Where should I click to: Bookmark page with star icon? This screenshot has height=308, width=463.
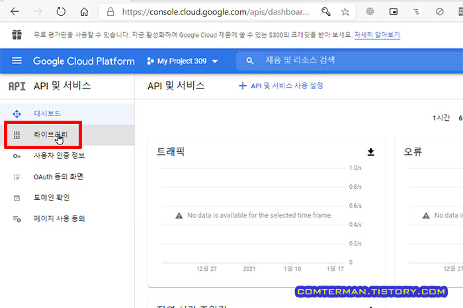point(345,12)
